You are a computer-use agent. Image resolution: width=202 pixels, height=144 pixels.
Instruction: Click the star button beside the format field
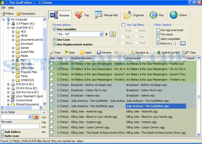click(113, 34)
